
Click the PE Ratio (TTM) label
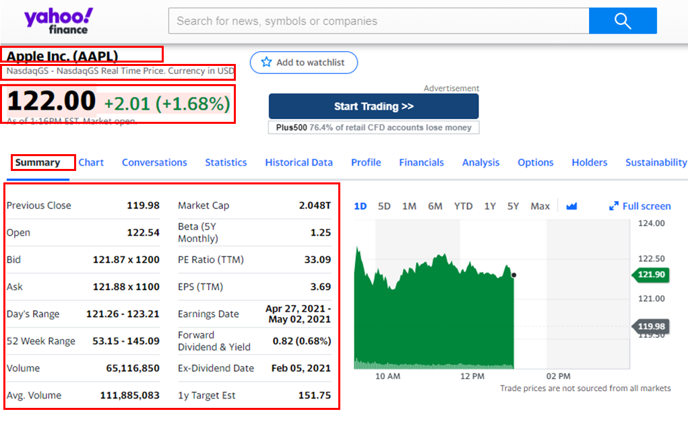tap(211, 260)
